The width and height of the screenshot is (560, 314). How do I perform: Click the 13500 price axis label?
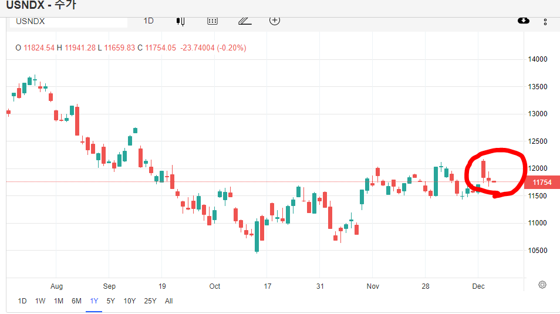pyautogui.click(x=538, y=87)
